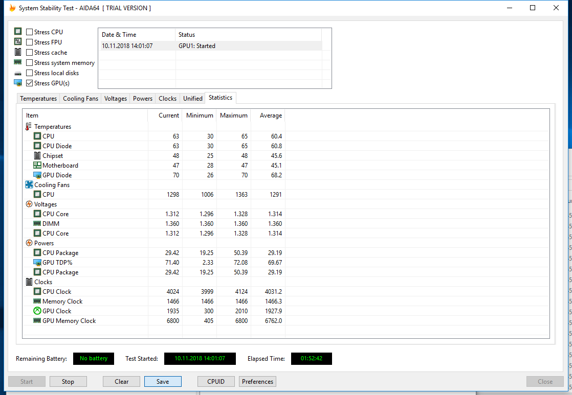Enable the Stress local disks checkbox
This screenshot has width=572, height=395.
pyautogui.click(x=30, y=73)
